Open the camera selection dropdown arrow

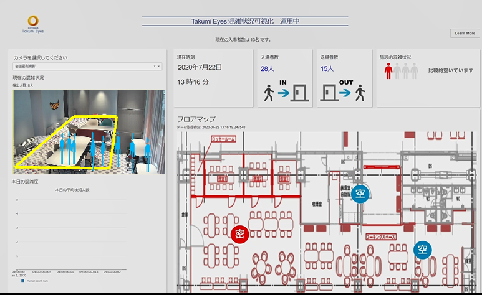(158, 67)
